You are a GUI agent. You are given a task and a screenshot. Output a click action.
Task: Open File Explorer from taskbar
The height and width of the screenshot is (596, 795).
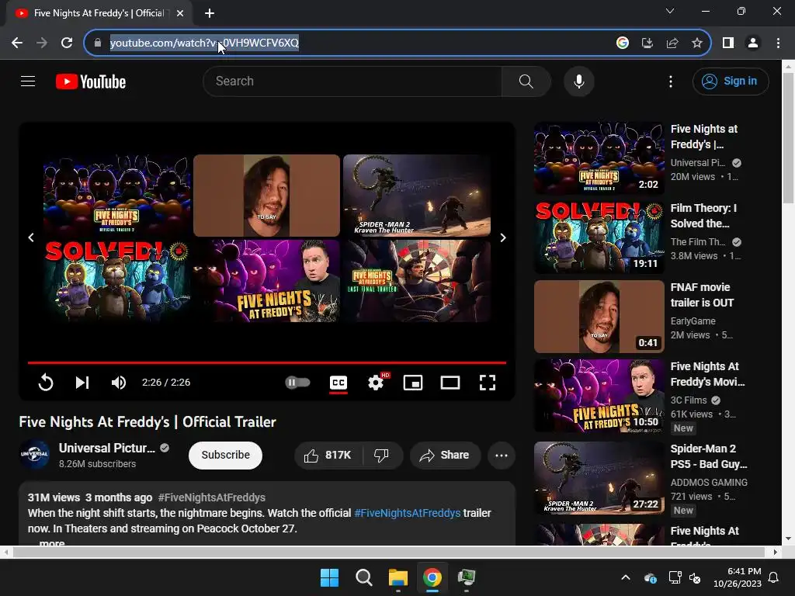point(398,577)
